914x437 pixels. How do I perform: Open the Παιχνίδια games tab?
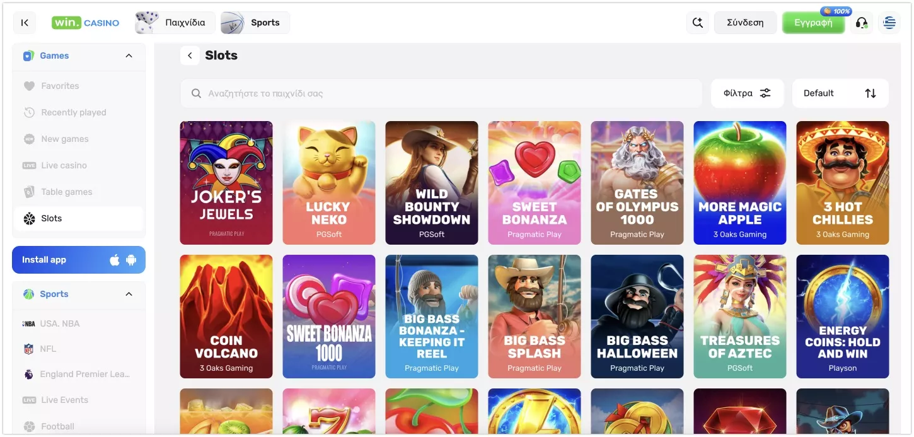[175, 23]
